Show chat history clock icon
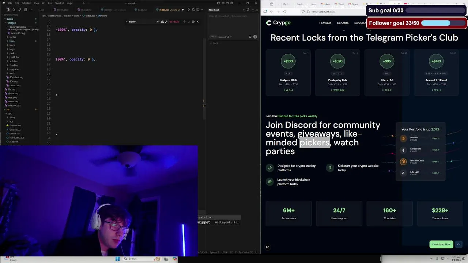The height and width of the screenshot is (263, 468). point(248,10)
